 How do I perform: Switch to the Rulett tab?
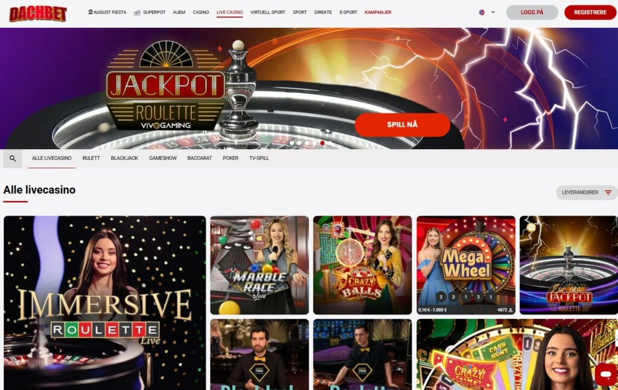(91, 158)
